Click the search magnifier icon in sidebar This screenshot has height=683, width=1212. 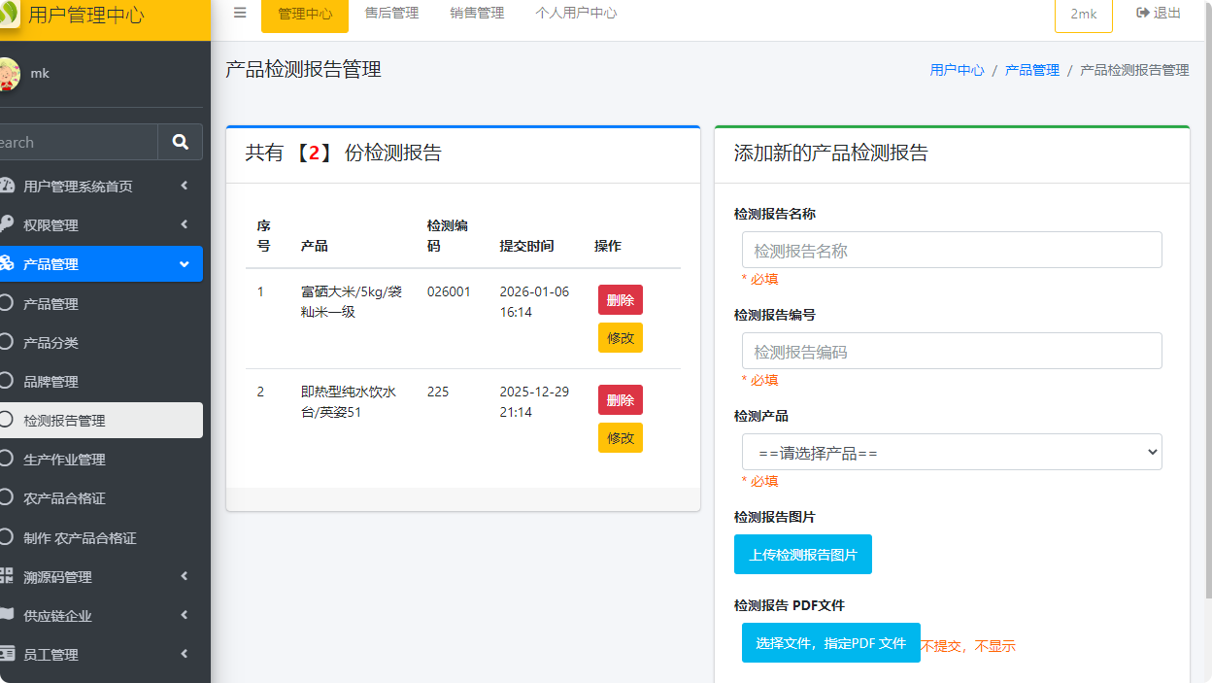(180, 142)
